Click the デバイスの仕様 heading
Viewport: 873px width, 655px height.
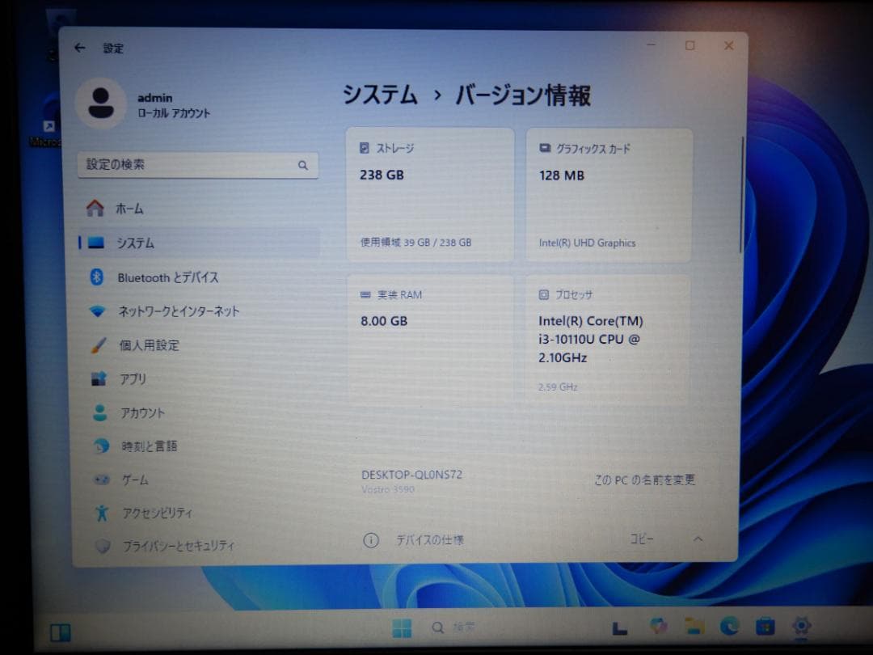pos(430,539)
